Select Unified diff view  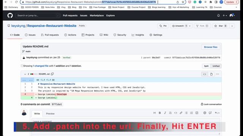[216, 66]
